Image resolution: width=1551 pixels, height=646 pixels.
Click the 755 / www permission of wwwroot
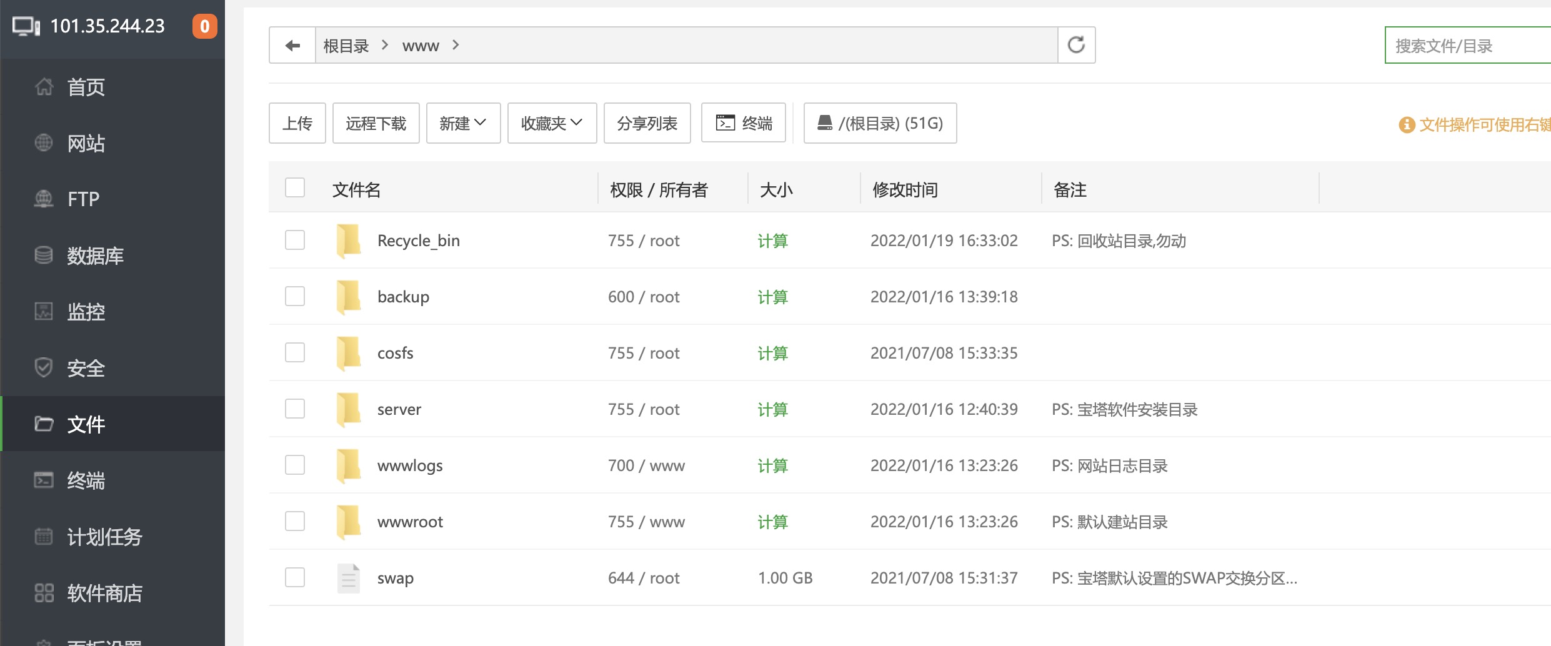coord(646,522)
